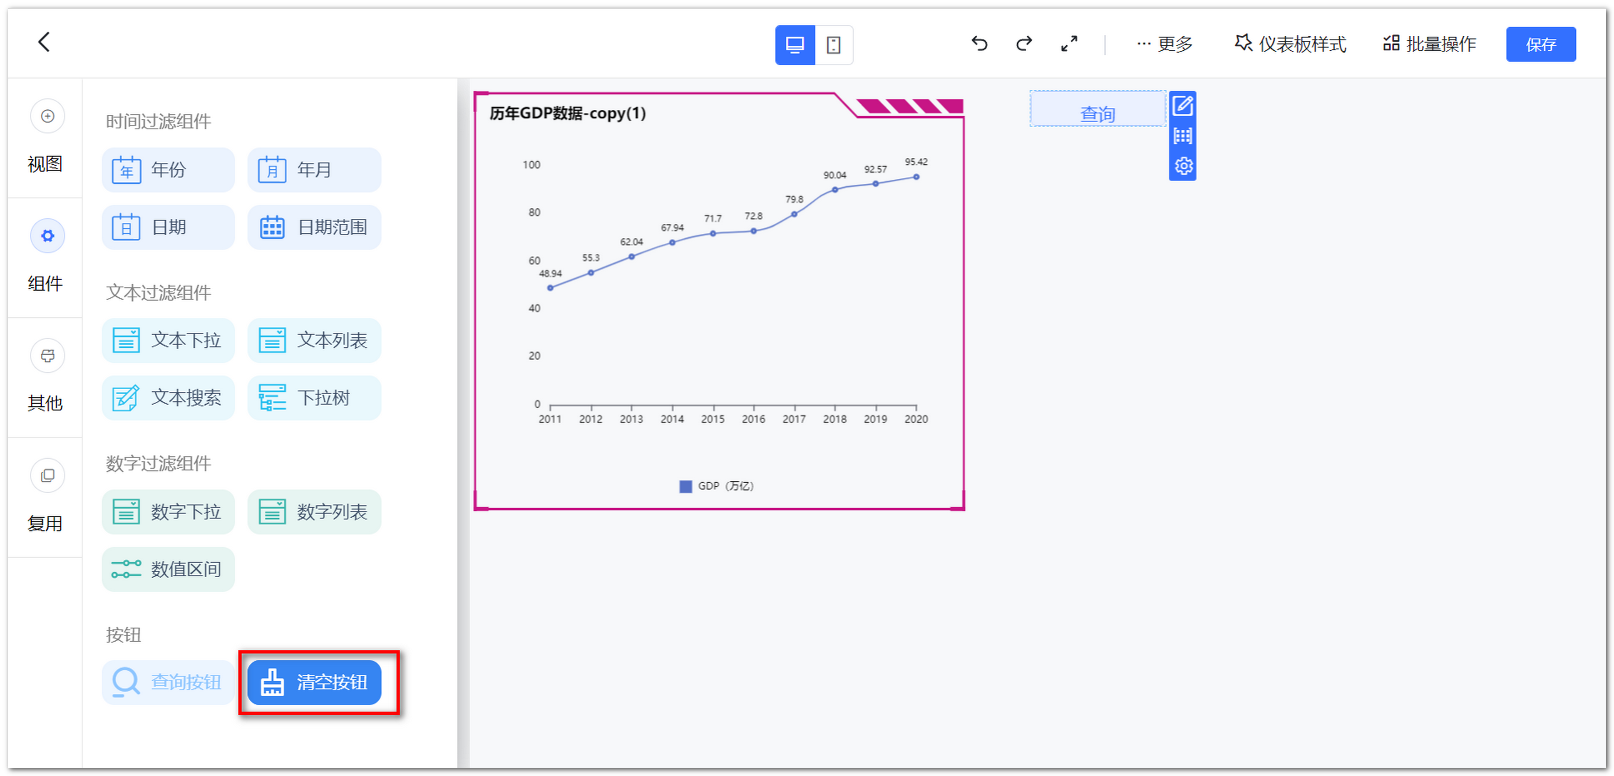Add the 查询按钮 component
Screen dimensions: 1614x776
tap(168, 682)
